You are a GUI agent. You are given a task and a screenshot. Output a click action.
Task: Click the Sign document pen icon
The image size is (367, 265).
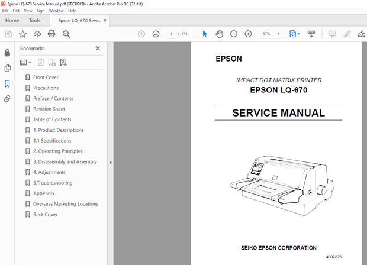click(x=362, y=34)
